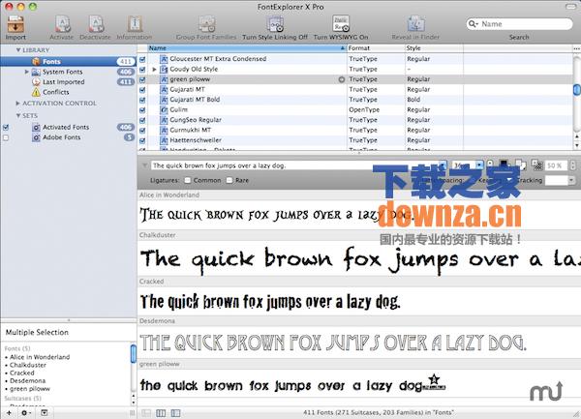Click the preview sample text field
This screenshot has width=581, height=419.
click(x=294, y=165)
